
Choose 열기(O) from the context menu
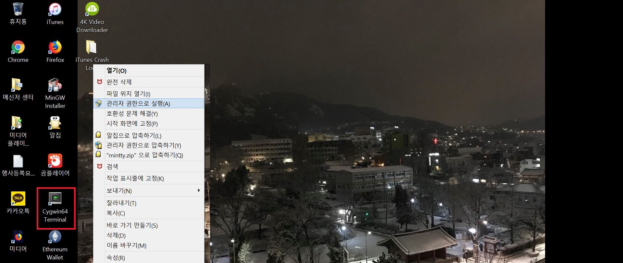149,71
